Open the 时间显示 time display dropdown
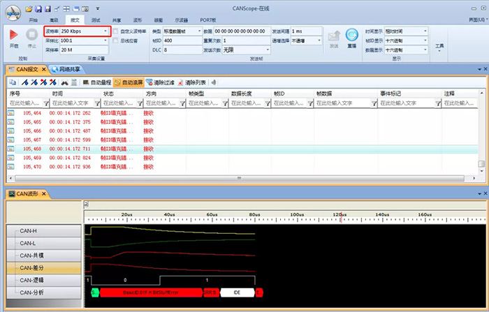Viewport: 489px width, 312px height. (x=425, y=31)
